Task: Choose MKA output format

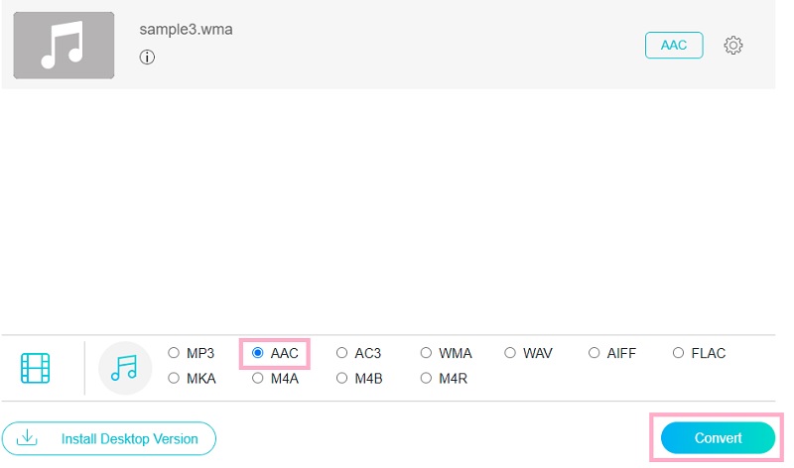Action: [x=174, y=378]
